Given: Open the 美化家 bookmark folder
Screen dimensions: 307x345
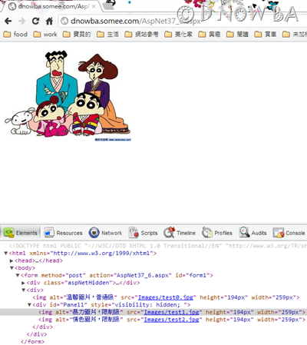Looking at the screenshot, I should [178, 34].
